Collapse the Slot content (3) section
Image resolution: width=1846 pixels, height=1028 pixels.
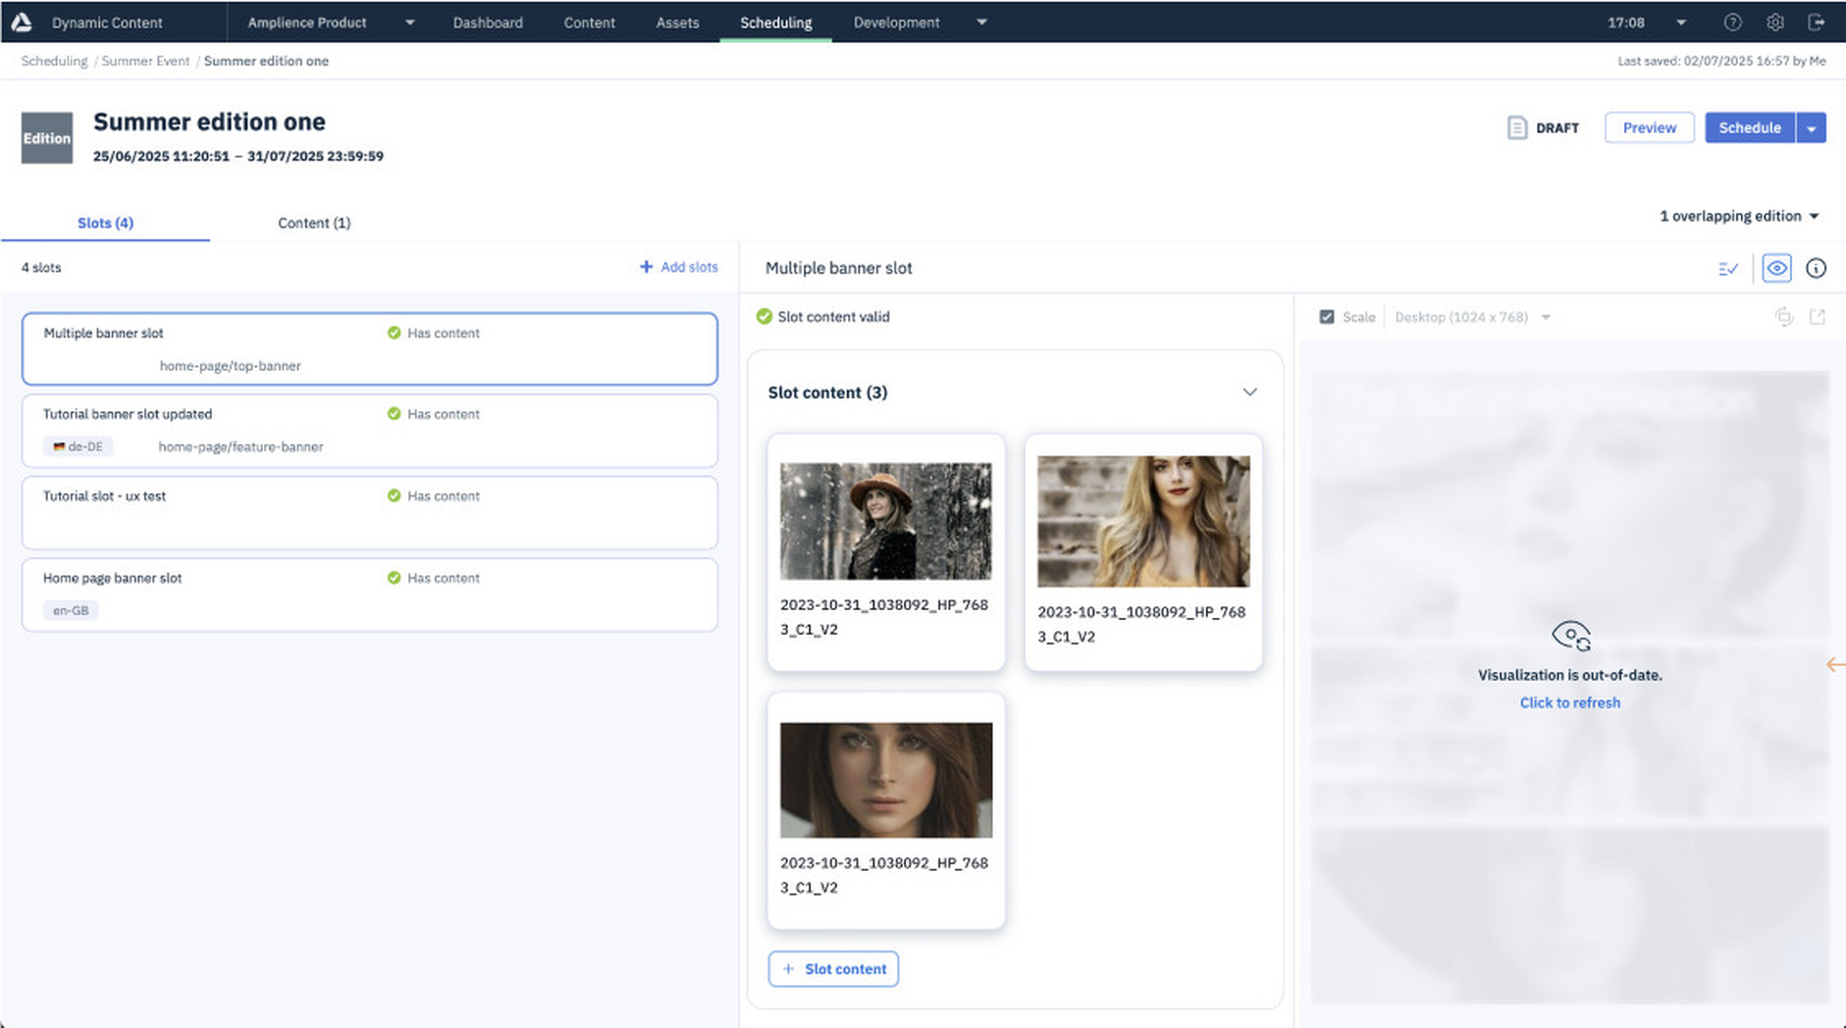pos(1249,392)
